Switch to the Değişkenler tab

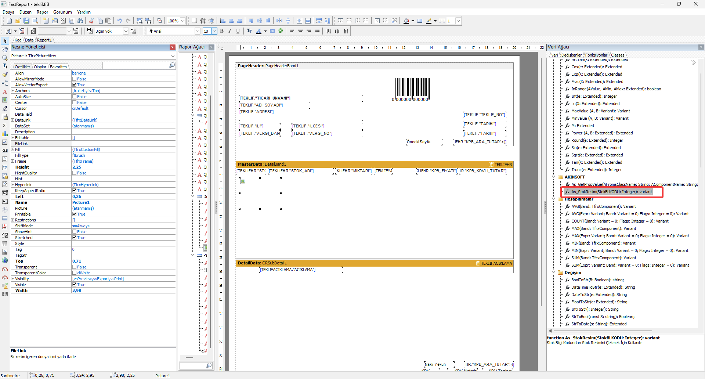pos(571,55)
